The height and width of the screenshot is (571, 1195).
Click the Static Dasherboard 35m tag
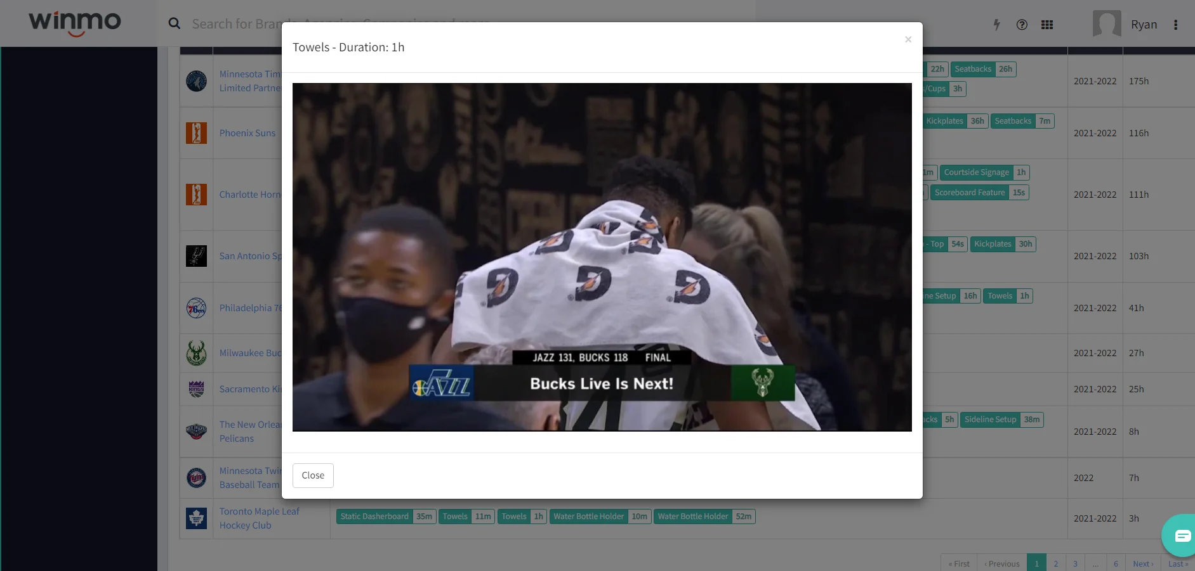point(386,516)
